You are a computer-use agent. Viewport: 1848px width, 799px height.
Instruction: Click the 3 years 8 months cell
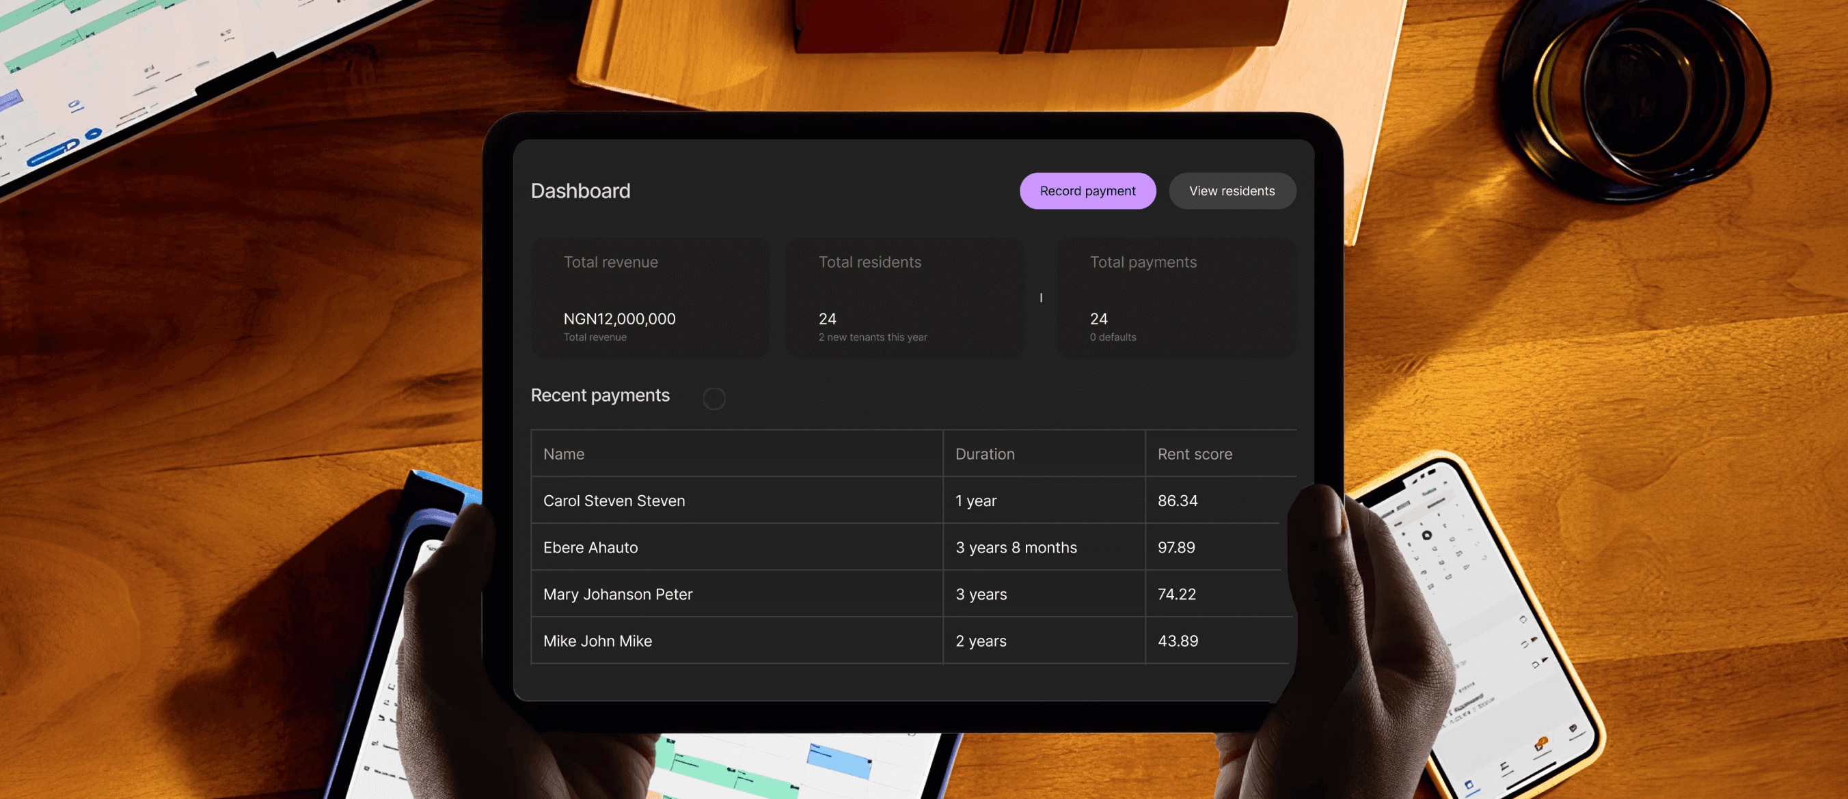(x=1016, y=547)
